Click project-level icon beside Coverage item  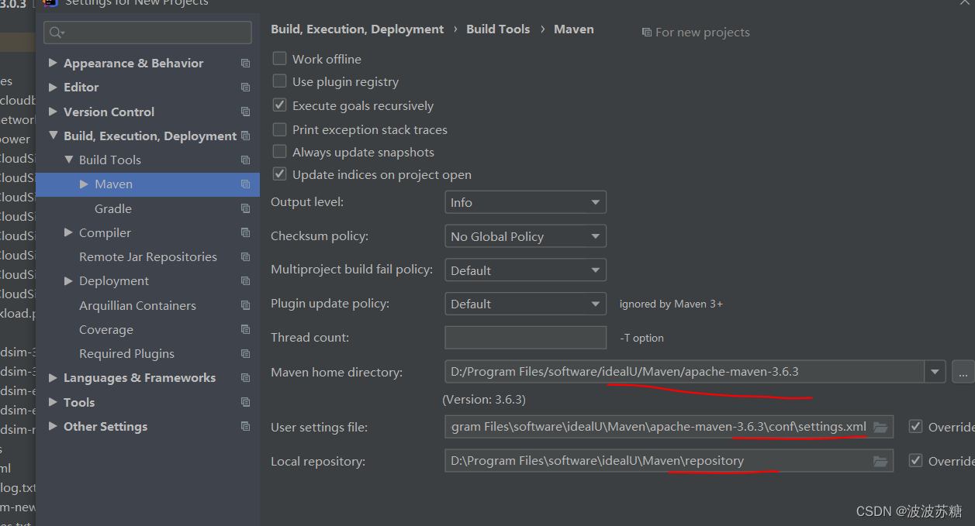coord(245,329)
